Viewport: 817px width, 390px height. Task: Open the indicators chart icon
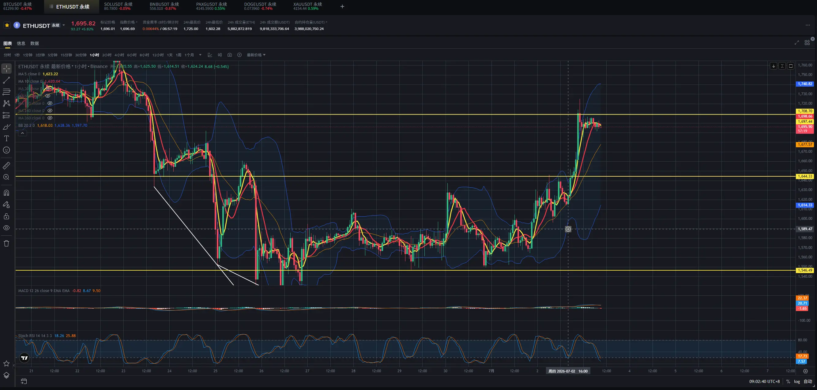[210, 55]
